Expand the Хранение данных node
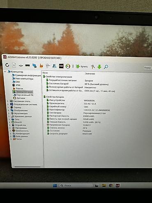The image size is (152, 203). point(9,116)
